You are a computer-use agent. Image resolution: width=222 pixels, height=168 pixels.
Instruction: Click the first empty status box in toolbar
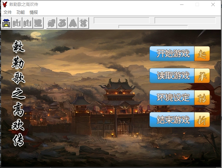point(121,21)
